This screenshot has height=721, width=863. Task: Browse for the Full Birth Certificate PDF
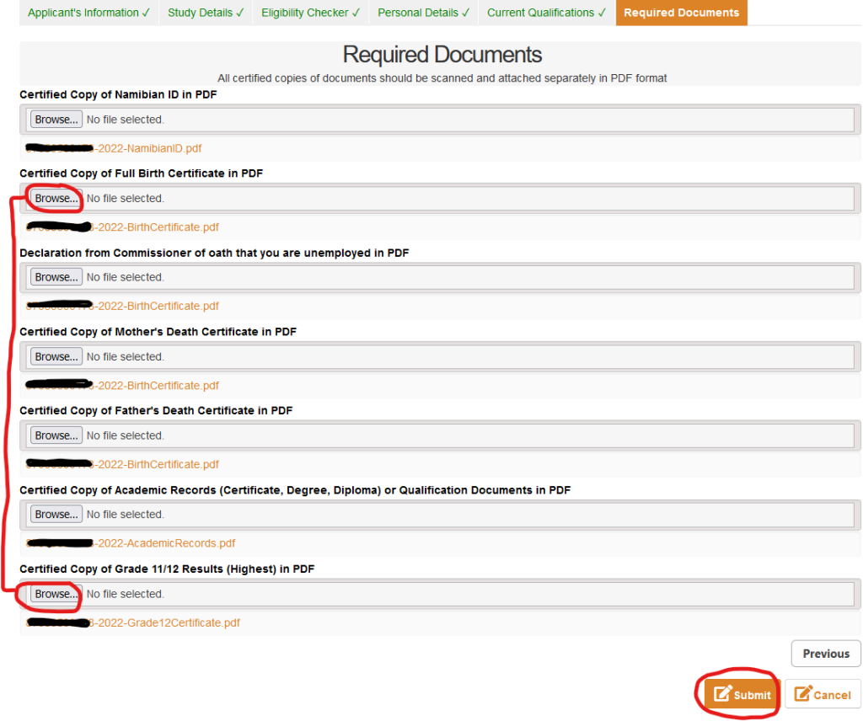pos(56,198)
